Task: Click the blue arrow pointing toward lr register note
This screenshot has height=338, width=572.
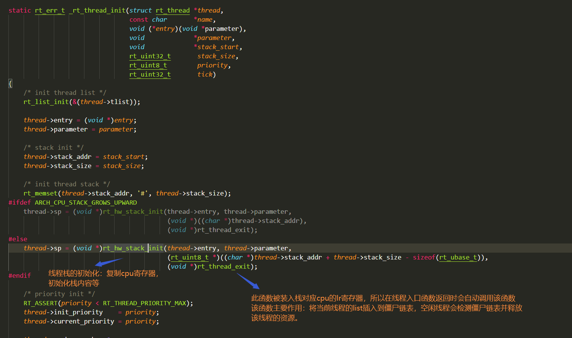Action: coord(248,281)
